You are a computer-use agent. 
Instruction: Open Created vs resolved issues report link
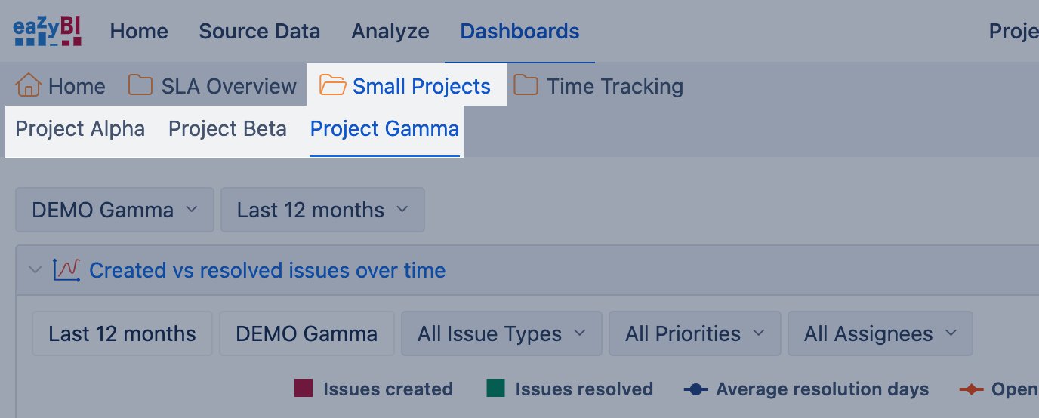pyautogui.click(x=267, y=270)
